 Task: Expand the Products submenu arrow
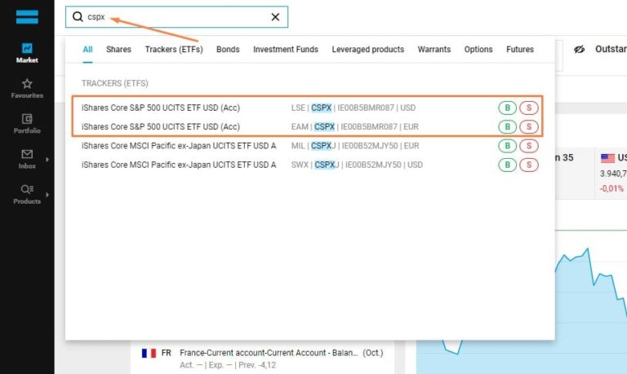48,195
